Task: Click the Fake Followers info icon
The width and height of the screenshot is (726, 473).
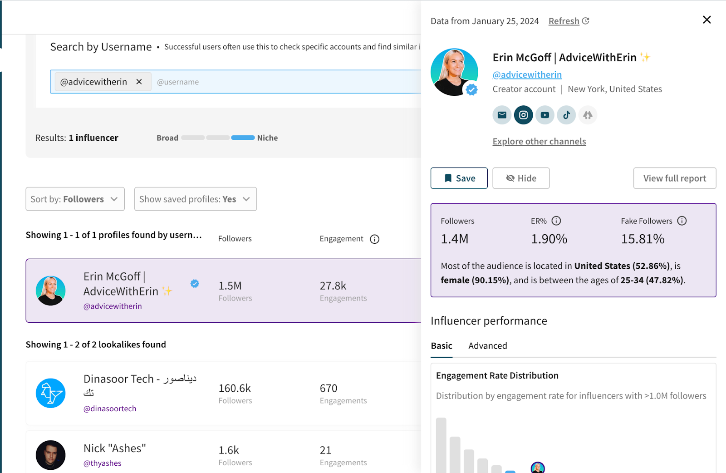Action: (x=682, y=221)
